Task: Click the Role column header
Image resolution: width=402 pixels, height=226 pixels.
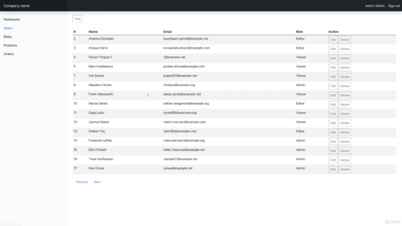Action: click(x=299, y=32)
